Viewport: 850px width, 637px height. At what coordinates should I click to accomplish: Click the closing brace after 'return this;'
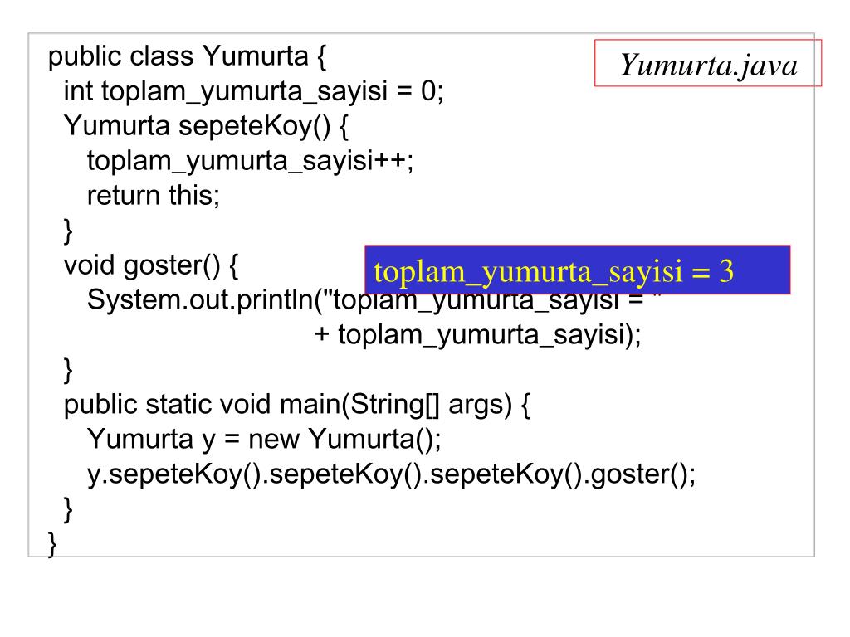tap(68, 231)
